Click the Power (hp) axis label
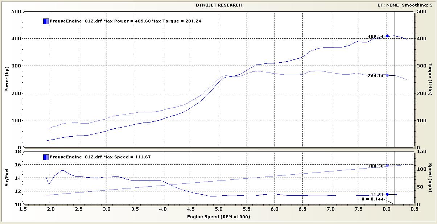The height and width of the screenshot is (224, 437). point(7,79)
